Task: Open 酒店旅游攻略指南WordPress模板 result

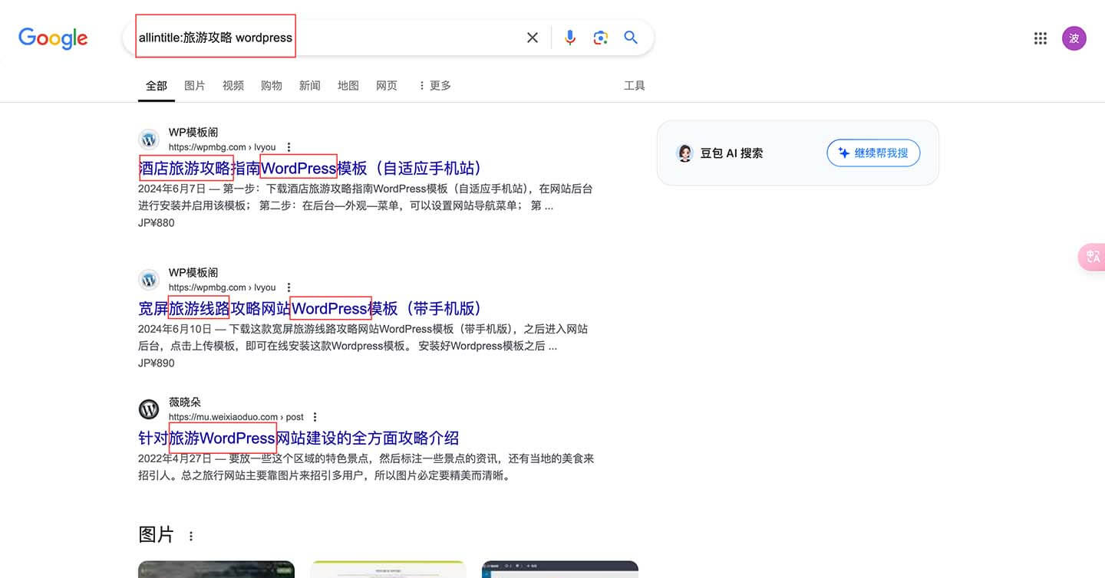Action: coord(310,168)
